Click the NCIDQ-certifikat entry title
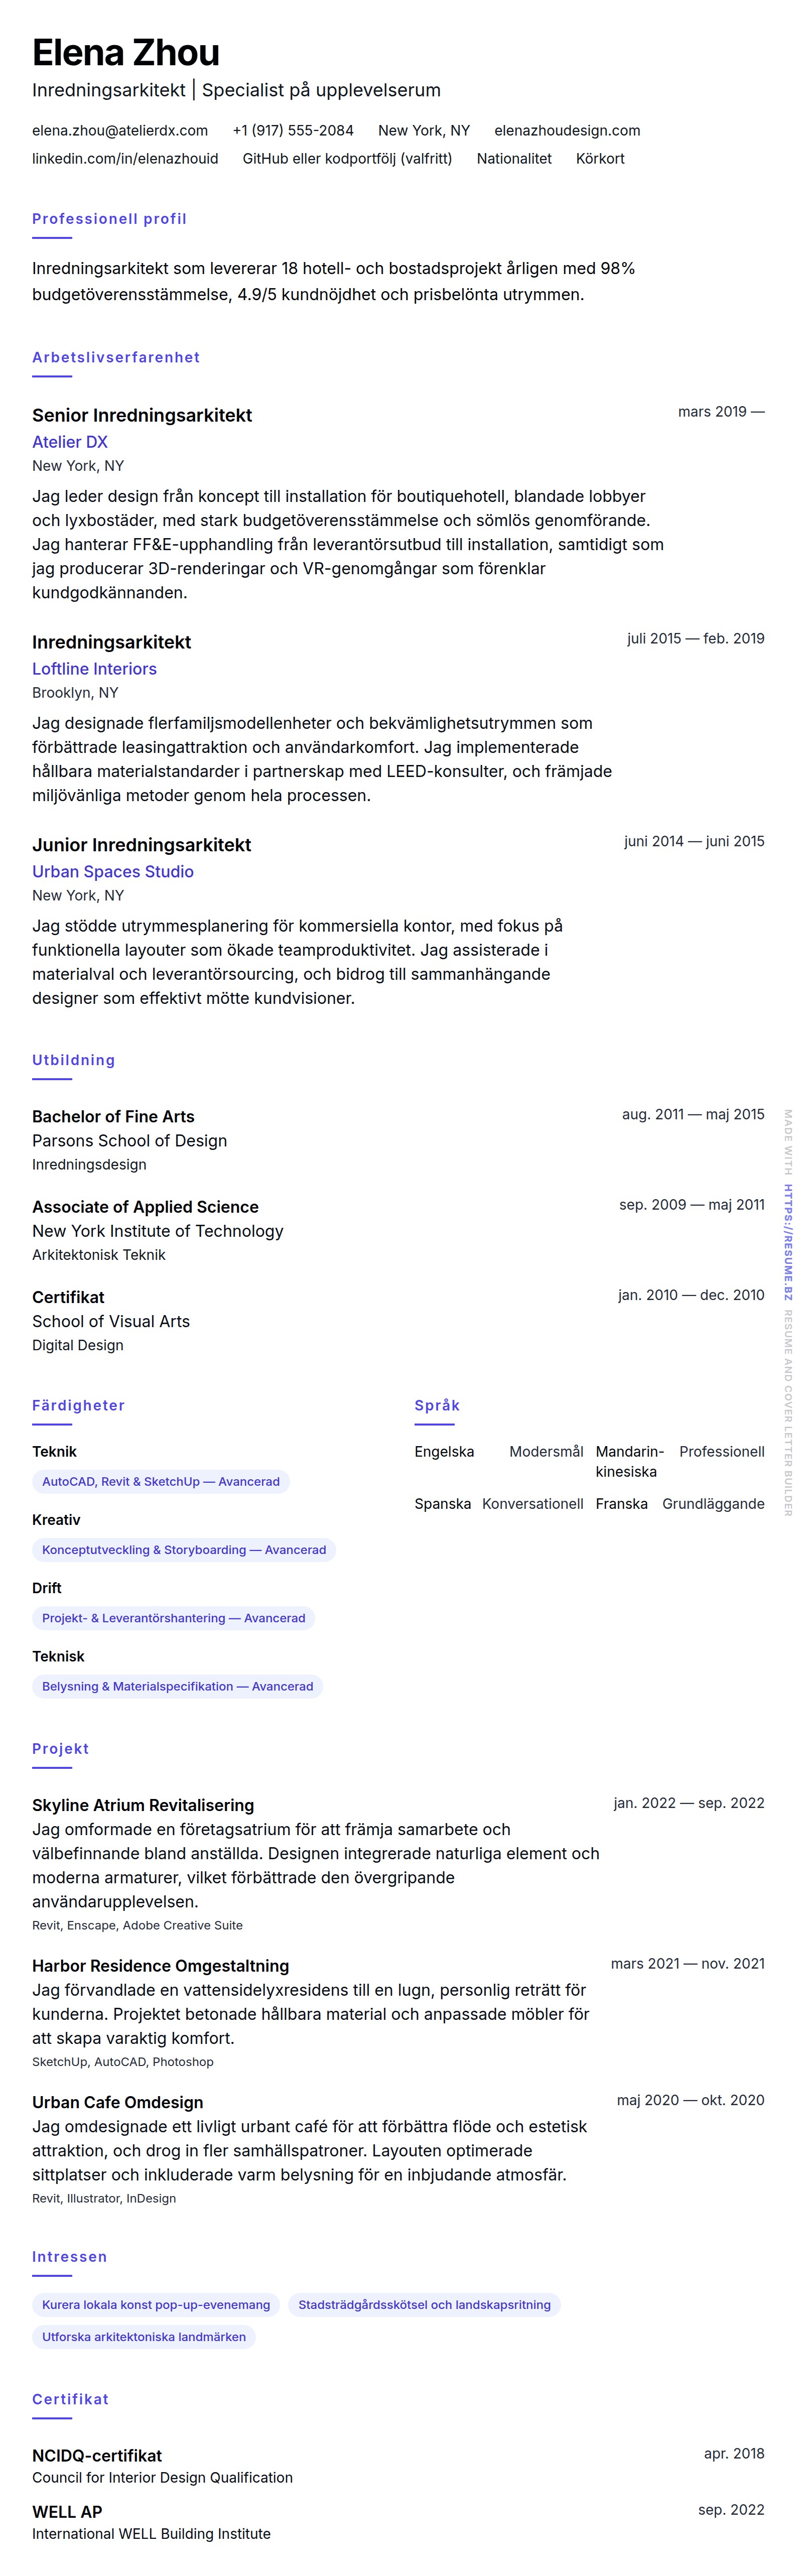Viewport: 797px width, 2576px height. (x=97, y=2455)
